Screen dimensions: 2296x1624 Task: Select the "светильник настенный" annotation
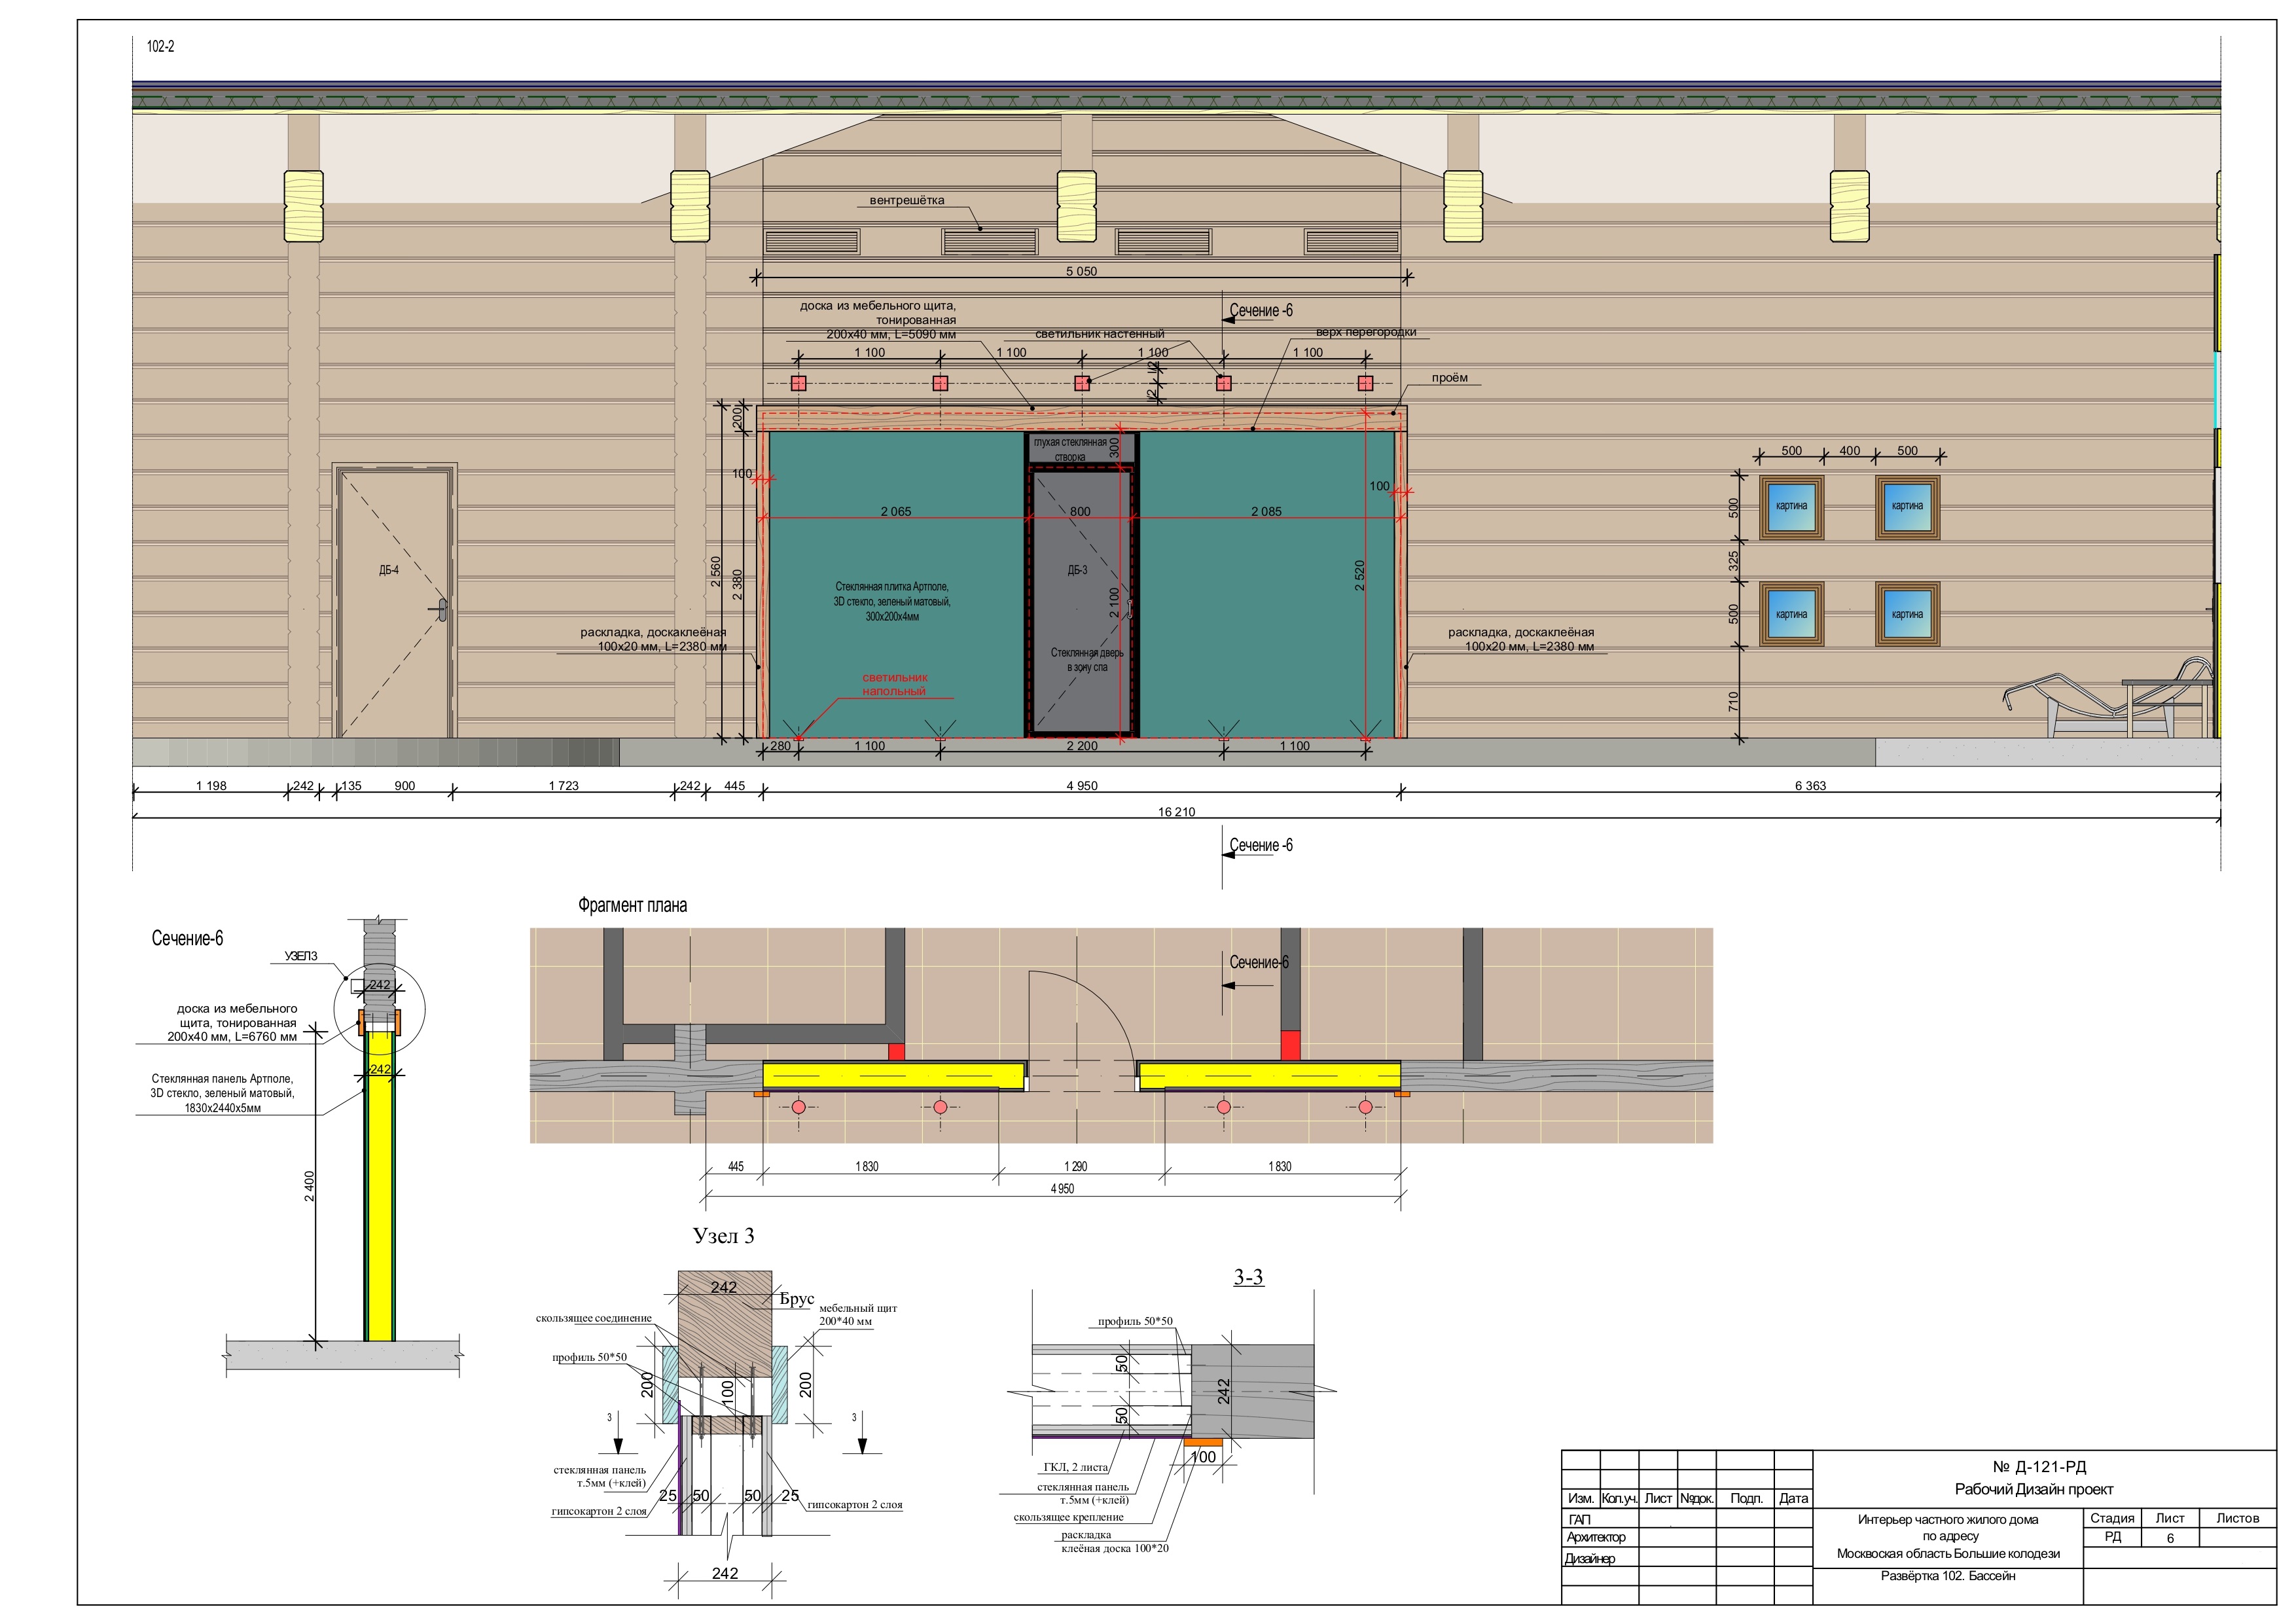(1099, 334)
